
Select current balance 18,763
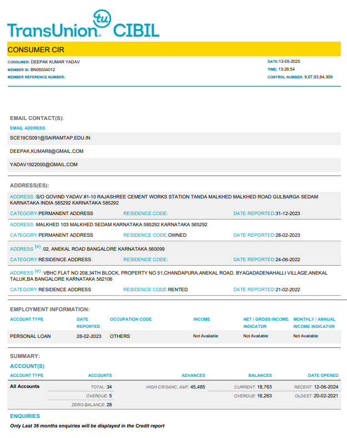[x=264, y=387]
